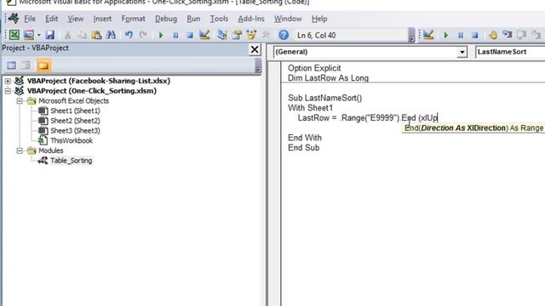Open the Window menu
Viewport: 545px width, 306px height.
coord(288,19)
